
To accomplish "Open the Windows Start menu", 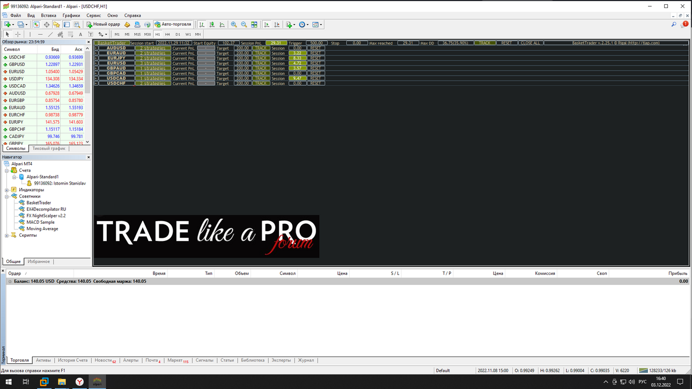I will pos(9,381).
